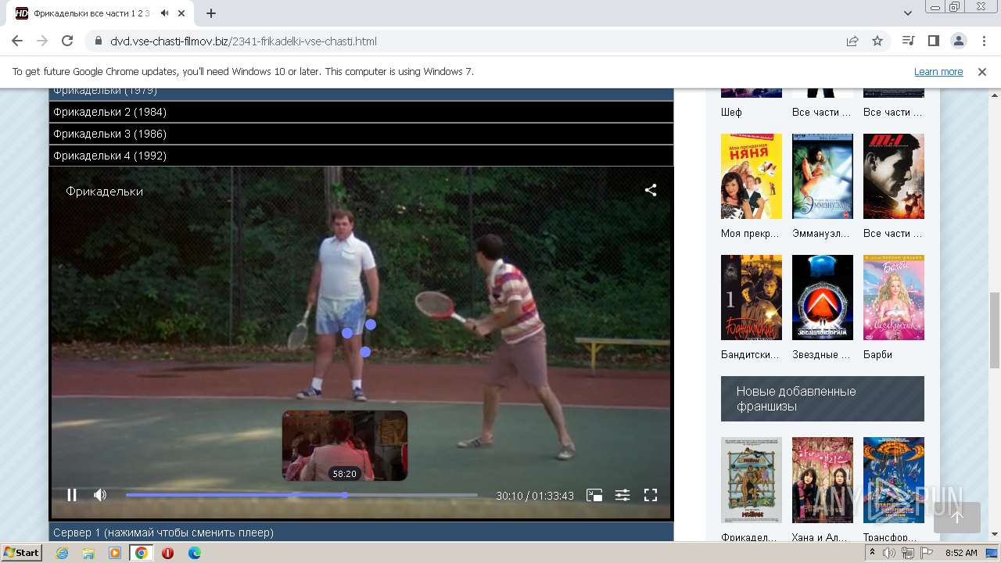Open Бандитский Петербург poster
This screenshot has height=563, width=1001.
752,297
